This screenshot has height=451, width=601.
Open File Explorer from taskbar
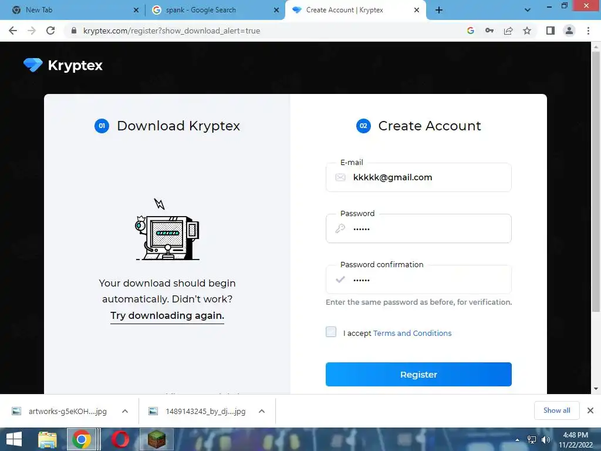47,439
